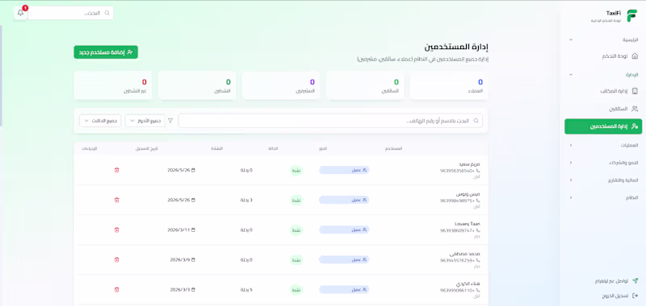Click the السائقين stat card showing 0
This screenshot has width=646, height=306.
point(366,85)
